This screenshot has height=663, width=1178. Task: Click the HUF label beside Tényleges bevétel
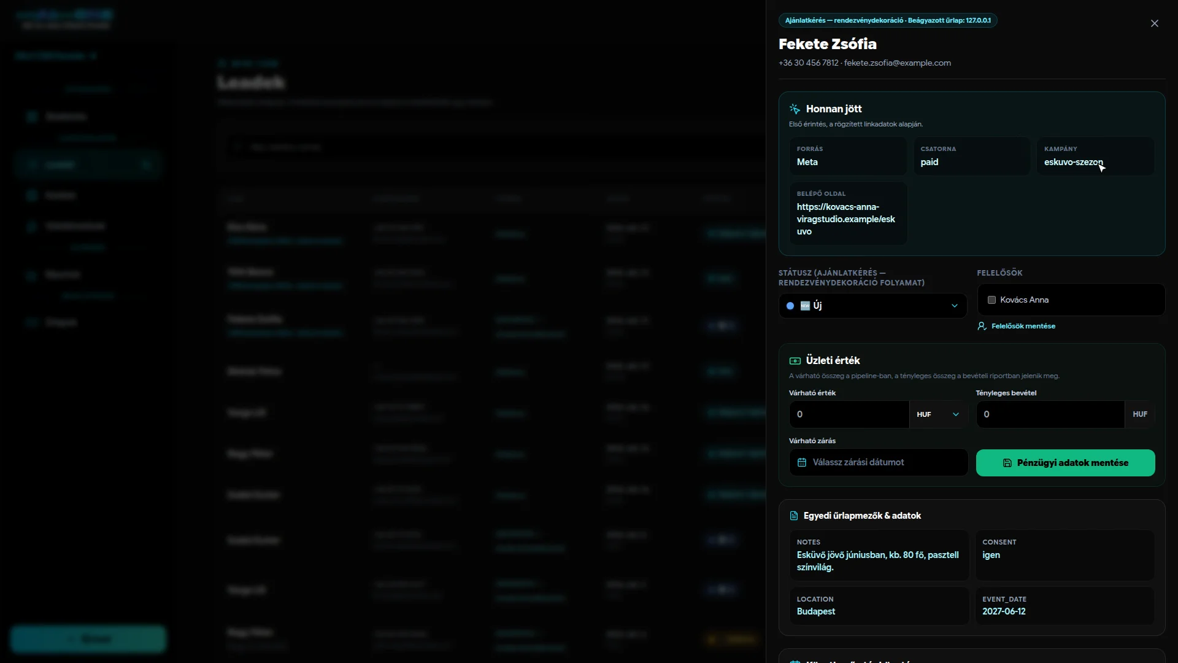click(x=1140, y=414)
